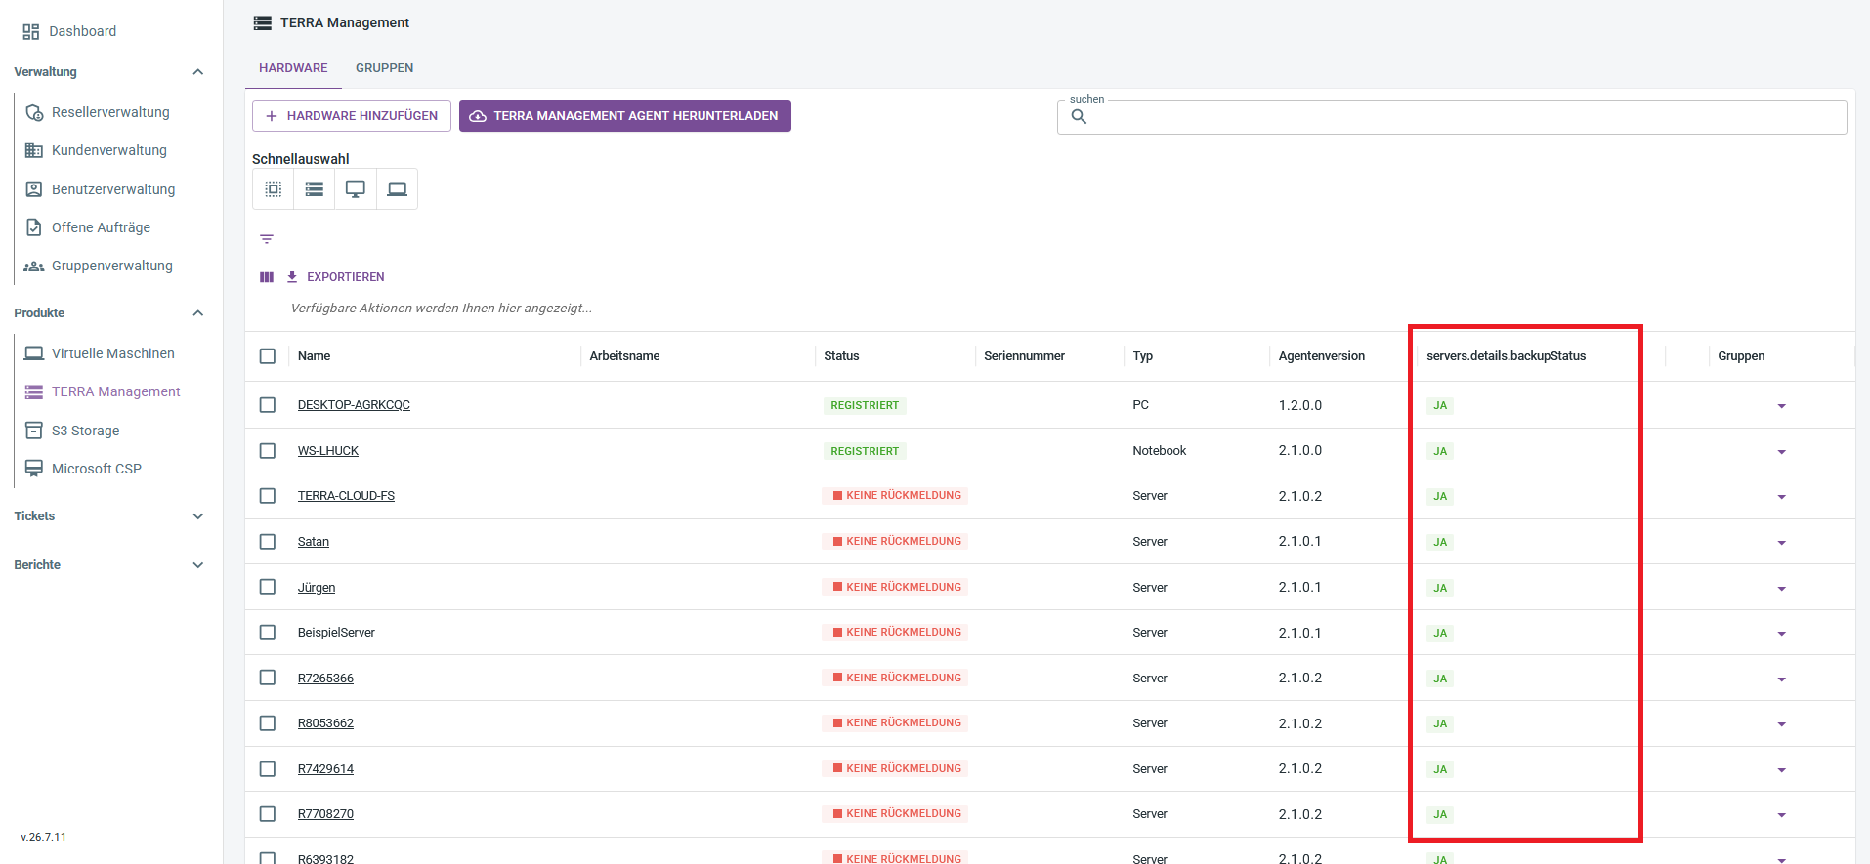Click the server quick-select icon
Screen dimensions: 1870x864
point(314,189)
